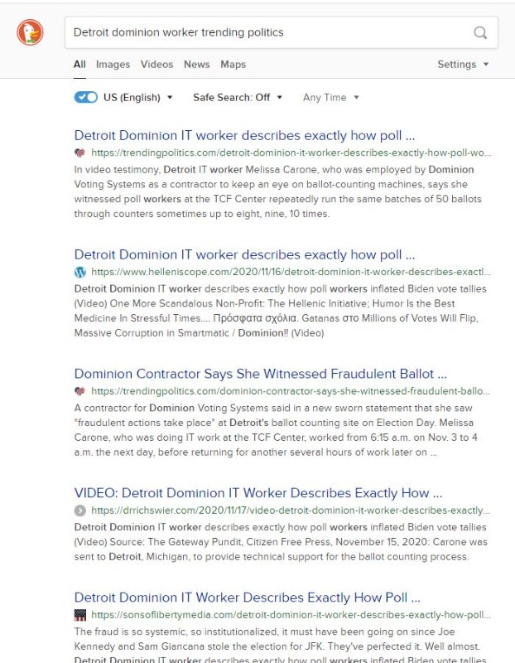Click the helleniscope.com result URL
This screenshot has height=663, width=515.
[x=291, y=272]
